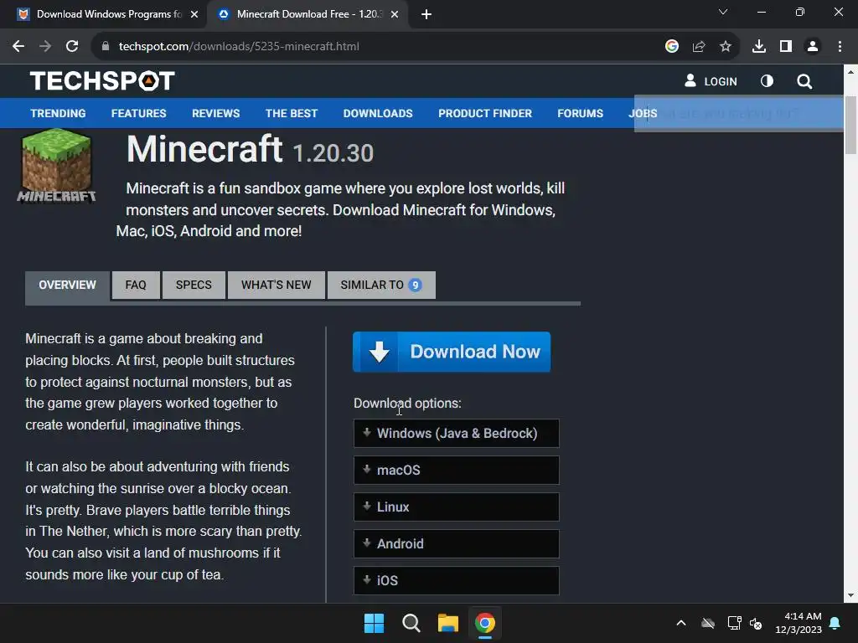Toggle dark/light theme contrast icon
This screenshot has width=858, height=643.
(767, 81)
